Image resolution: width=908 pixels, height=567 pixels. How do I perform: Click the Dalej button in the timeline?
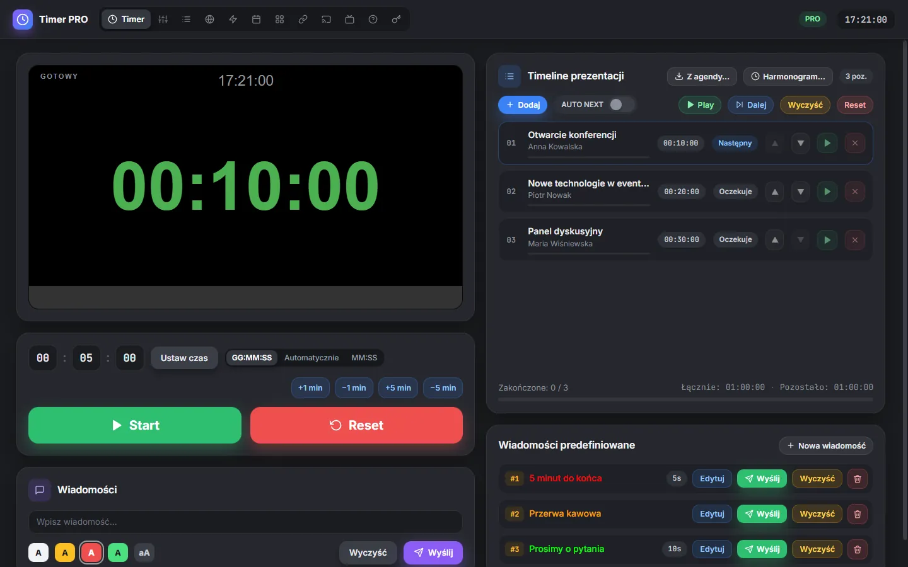[x=751, y=105]
